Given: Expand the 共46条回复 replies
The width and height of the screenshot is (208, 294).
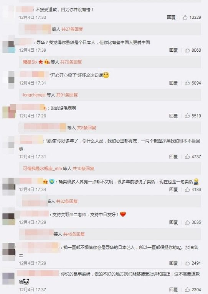Looking at the screenshot, I should tap(74, 234).
